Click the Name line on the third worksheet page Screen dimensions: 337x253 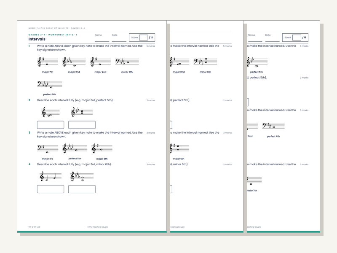click(x=255, y=41)
